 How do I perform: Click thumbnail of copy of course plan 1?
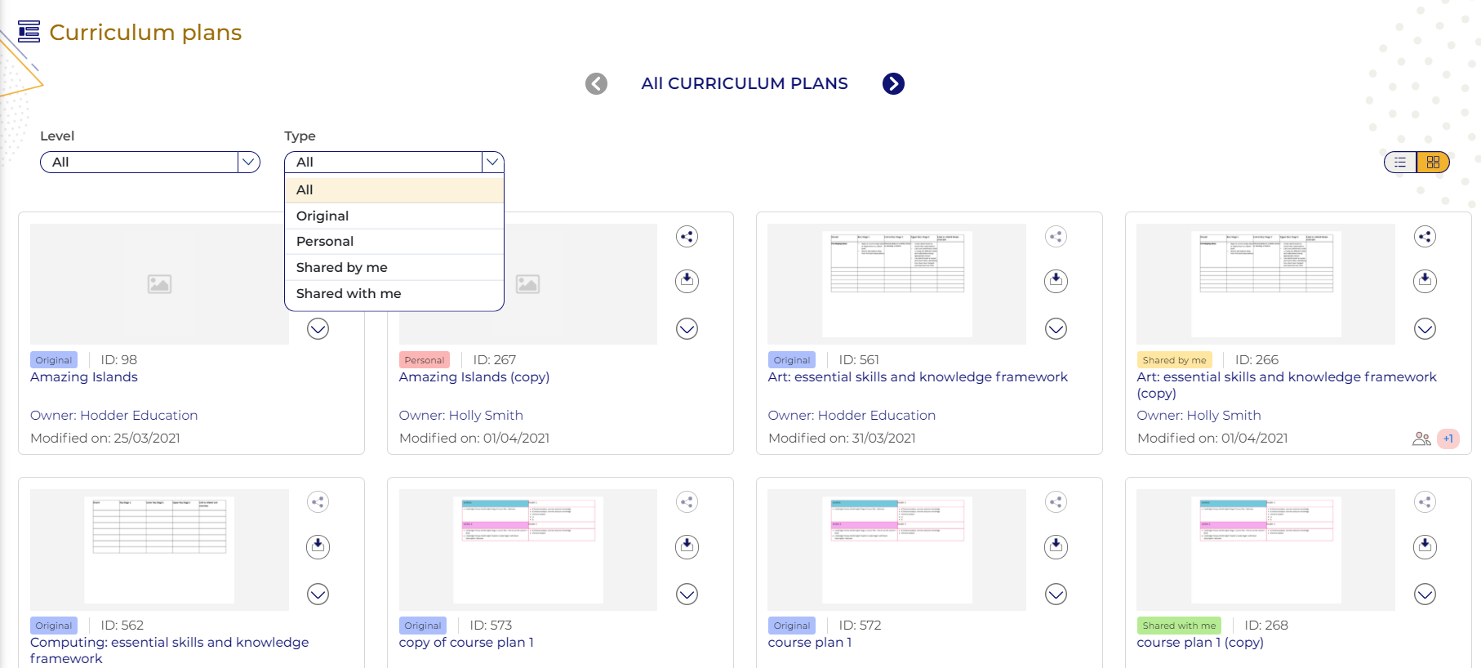[x=527, y=550]
